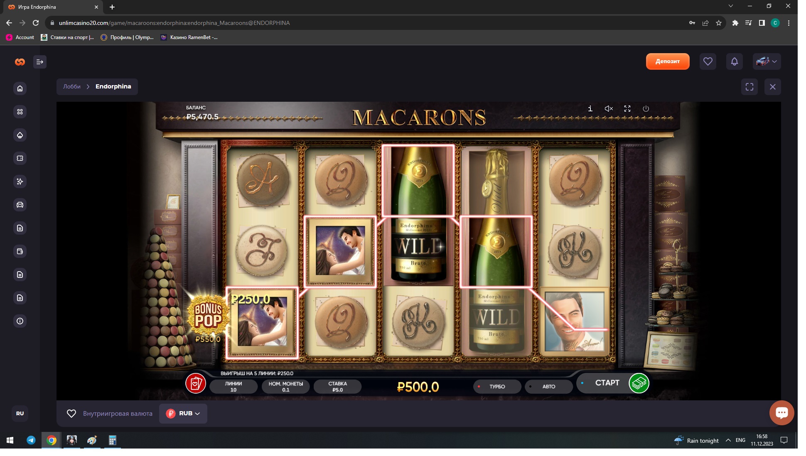806x456 pixels.
Task: Toggle the АВТО autoplay button
Action: pos(548,386)
